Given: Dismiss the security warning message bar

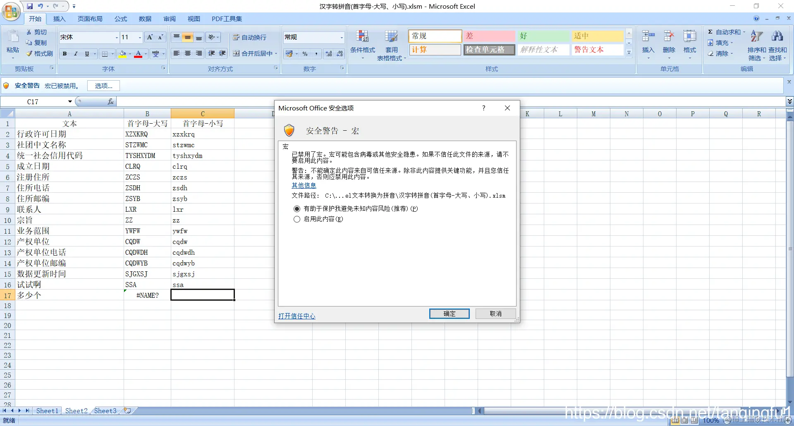Looking at the screenshot, I should pos(789,82).
